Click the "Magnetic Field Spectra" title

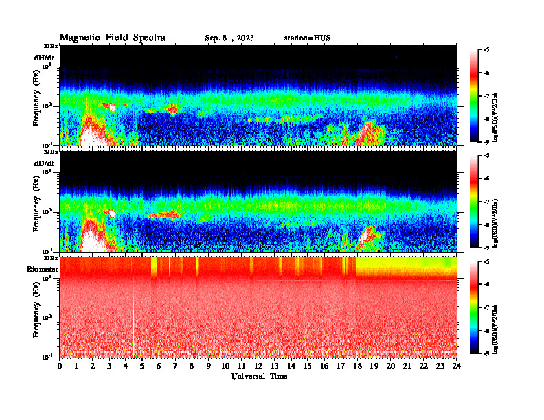113,38
